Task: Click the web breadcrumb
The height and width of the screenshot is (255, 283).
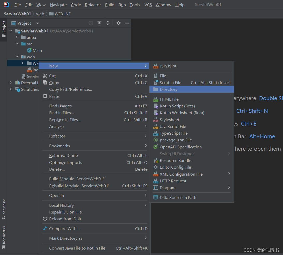Action: 40,14
